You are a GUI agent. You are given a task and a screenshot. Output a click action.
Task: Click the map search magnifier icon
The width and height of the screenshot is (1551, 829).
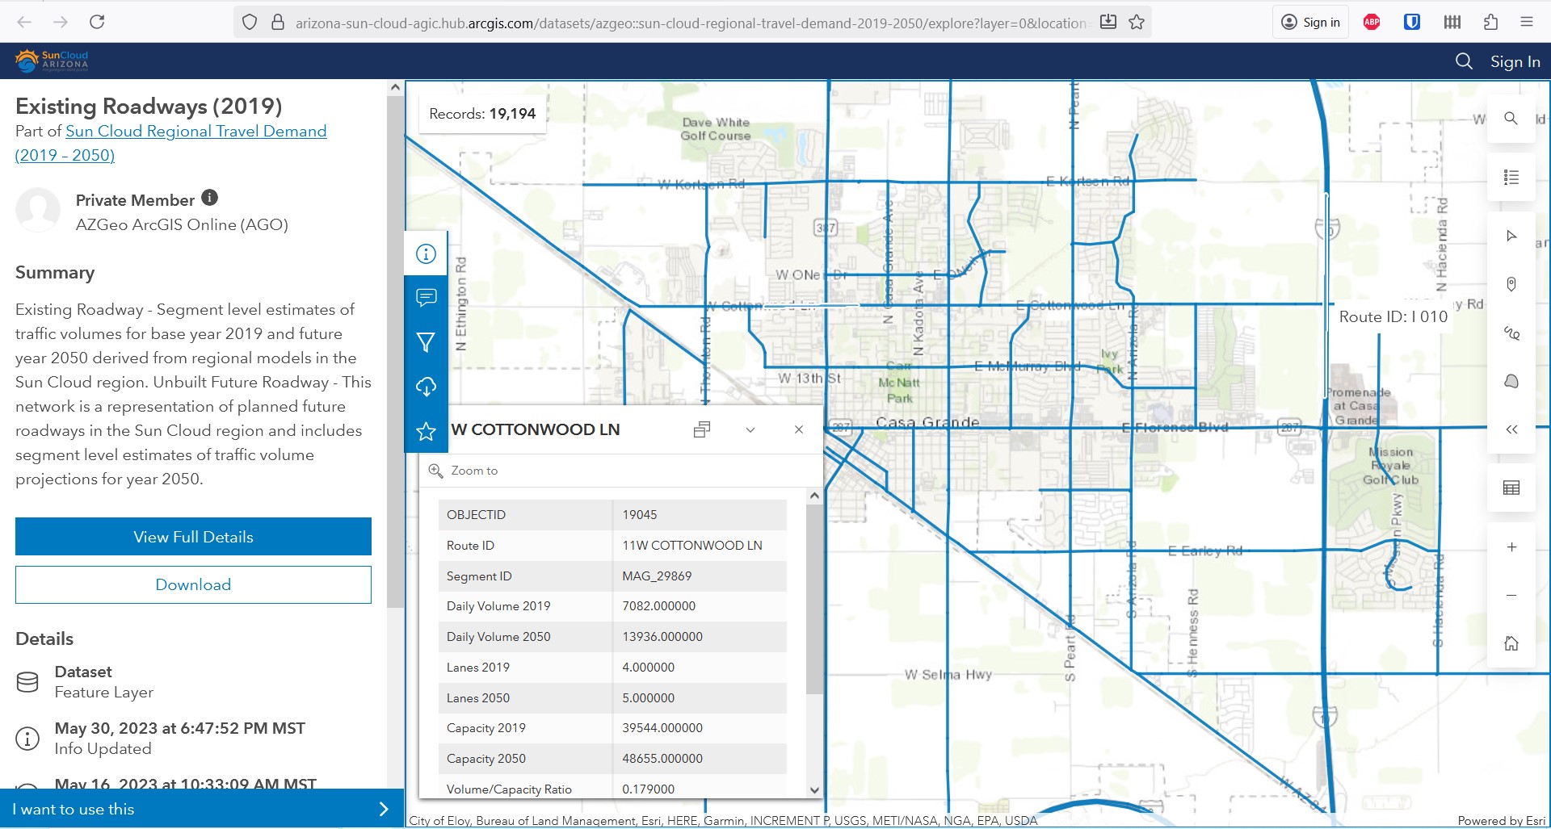pos(1511,119)
